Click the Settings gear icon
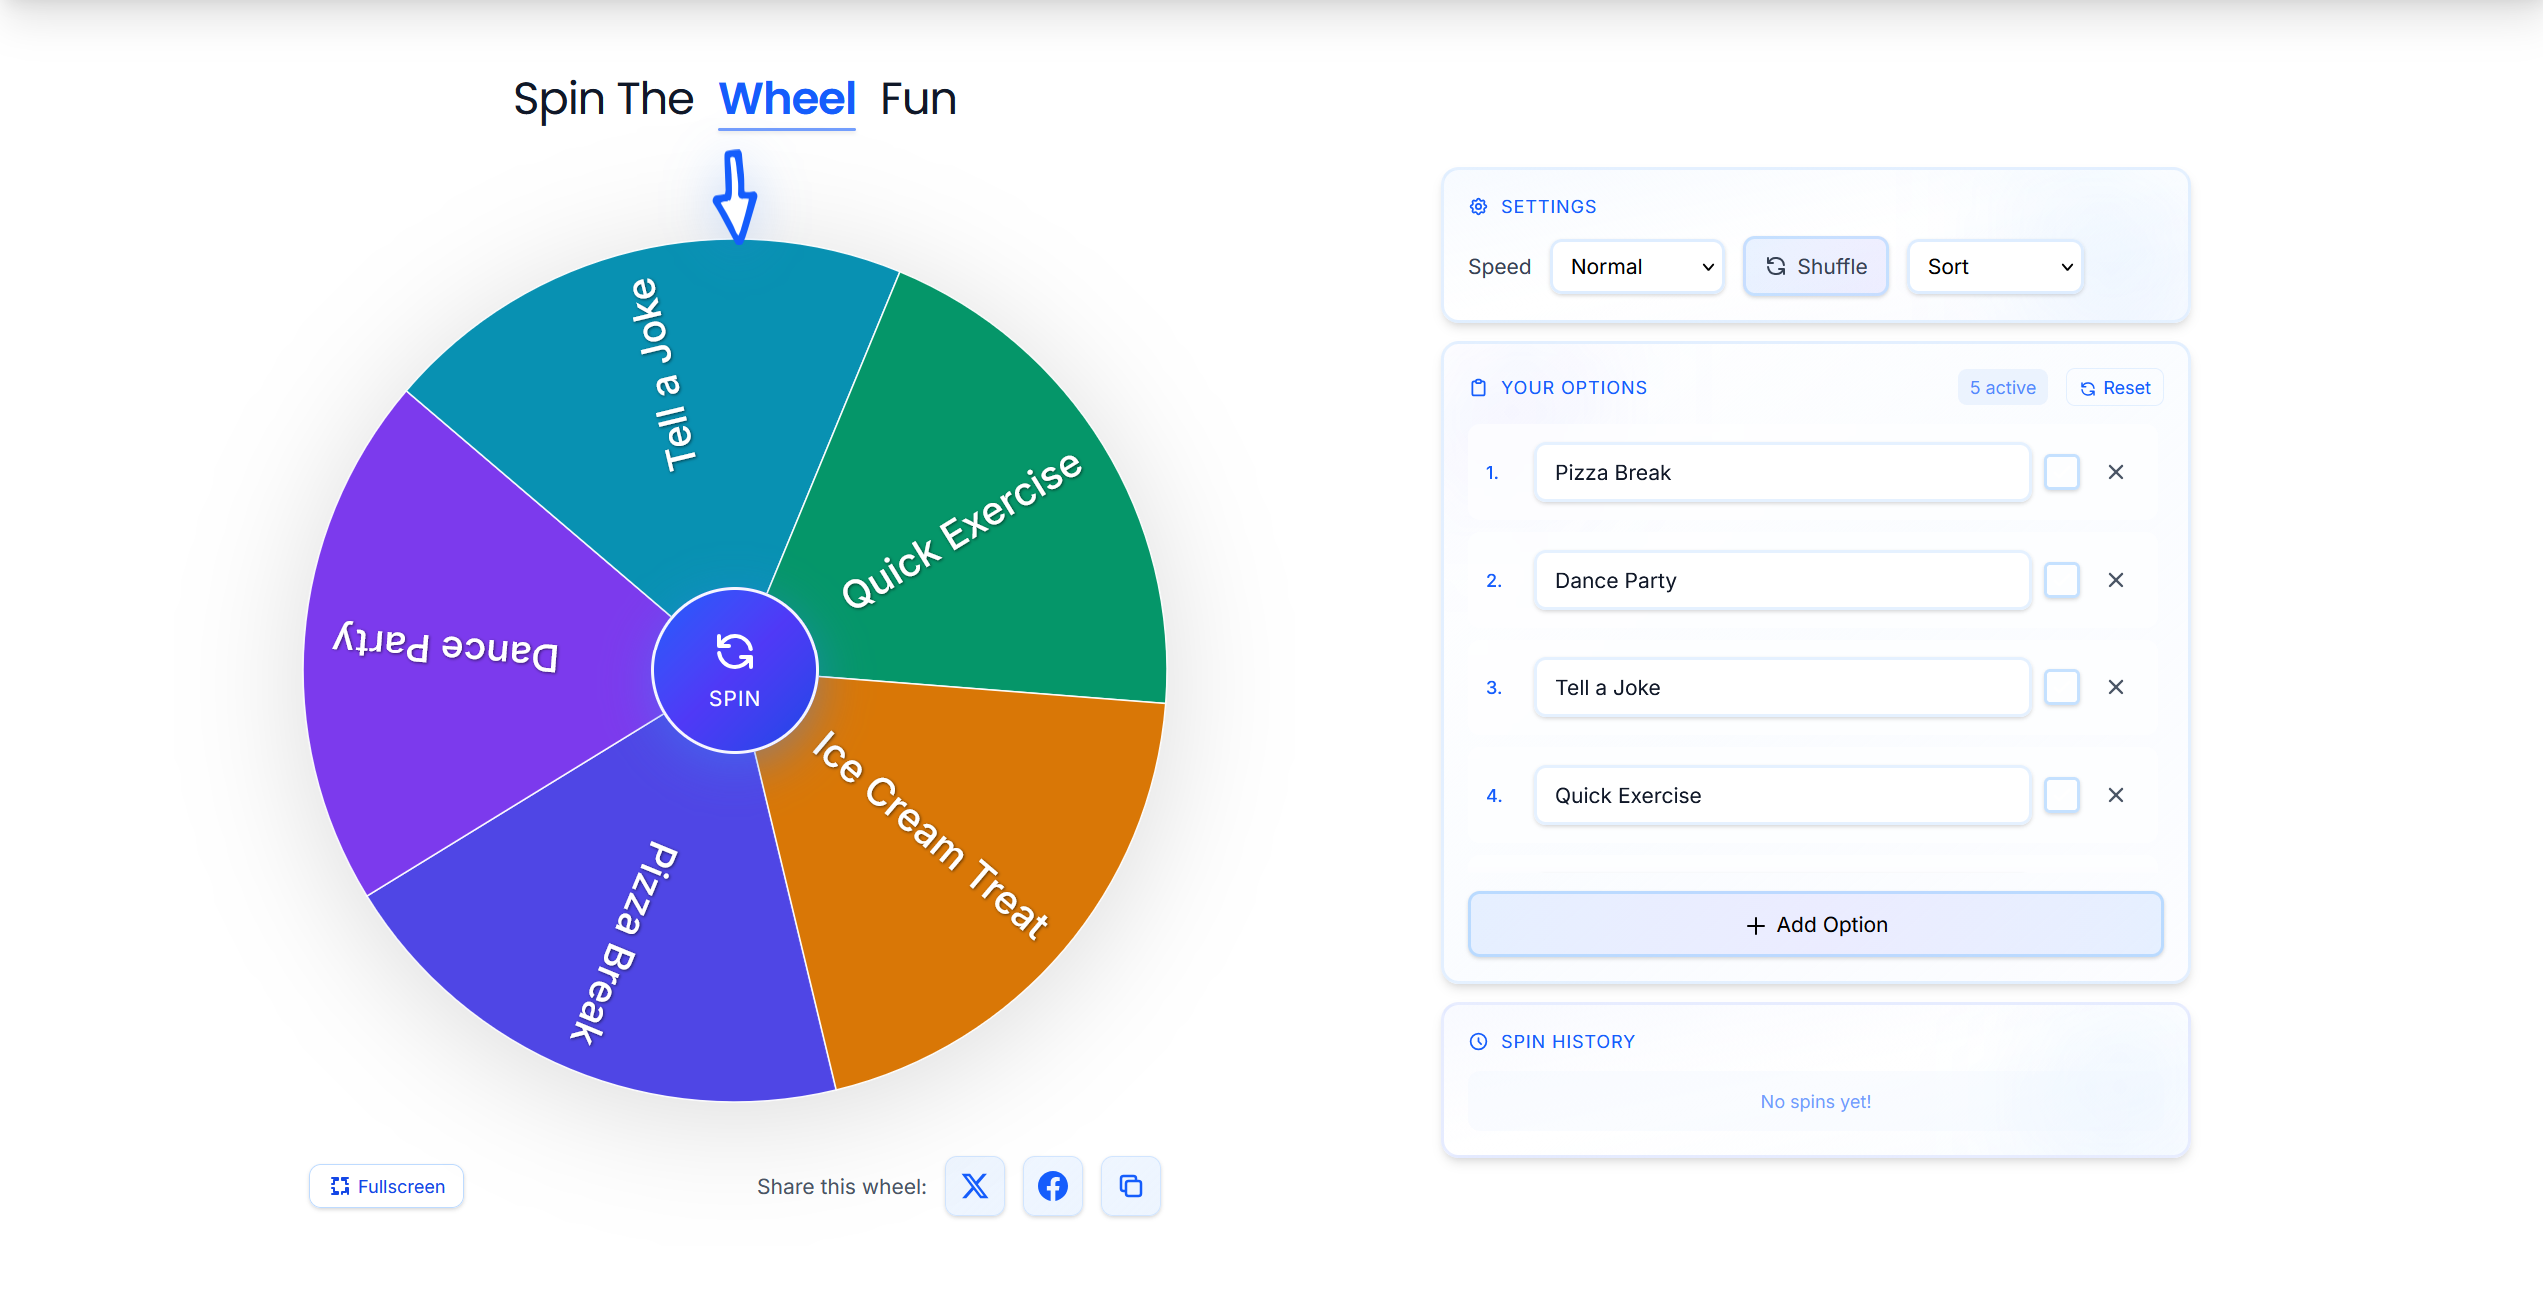The image size is (2543, 1299). [1478, 206]
